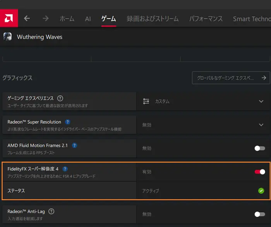
Task: Open help for ゲーミング エクスペリエンス
Action: click(x=60, y=98)
